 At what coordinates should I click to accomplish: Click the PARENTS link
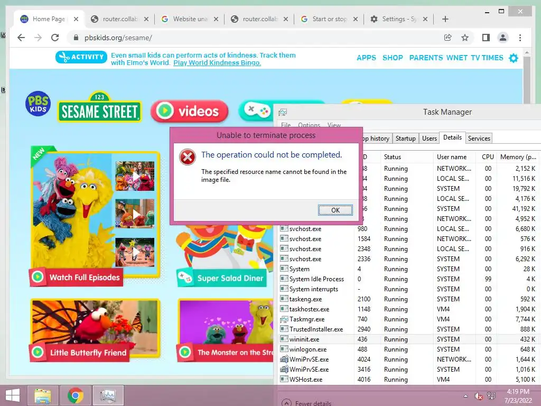pos(426,58)
